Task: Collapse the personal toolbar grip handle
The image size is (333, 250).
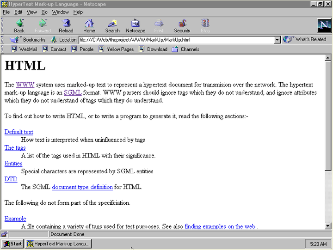Action: point(2,49)
